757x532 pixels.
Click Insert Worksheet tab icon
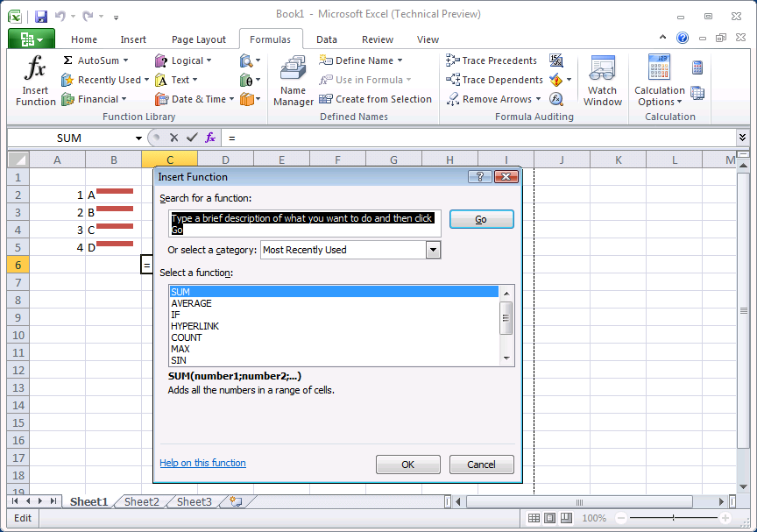point(236,501)
